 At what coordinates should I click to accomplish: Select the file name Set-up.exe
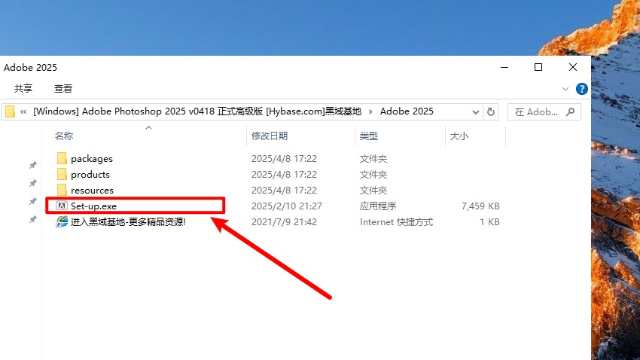tap(93, 206)
